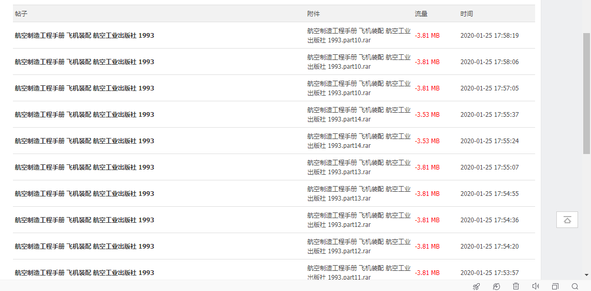591x291 pixels.
Task: Click the 帖子 column header
Action: point(21,14)
